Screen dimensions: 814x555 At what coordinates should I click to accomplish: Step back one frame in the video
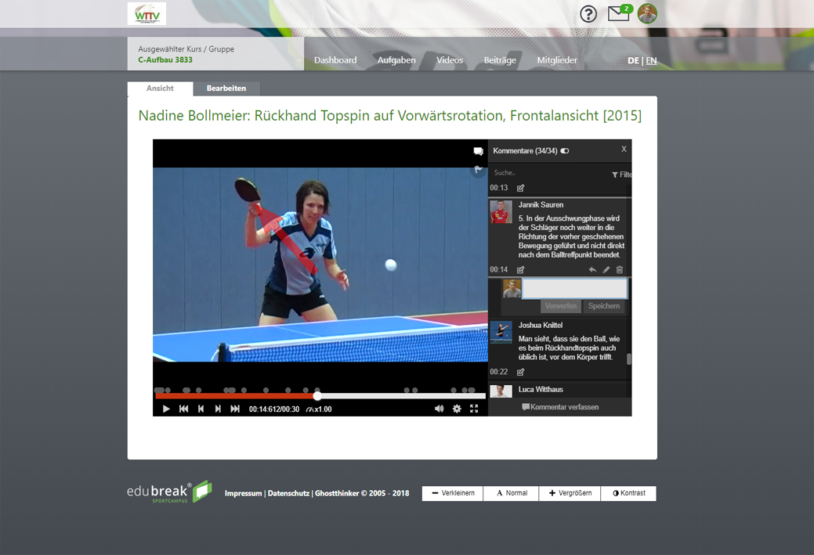[x=201, y=409]
